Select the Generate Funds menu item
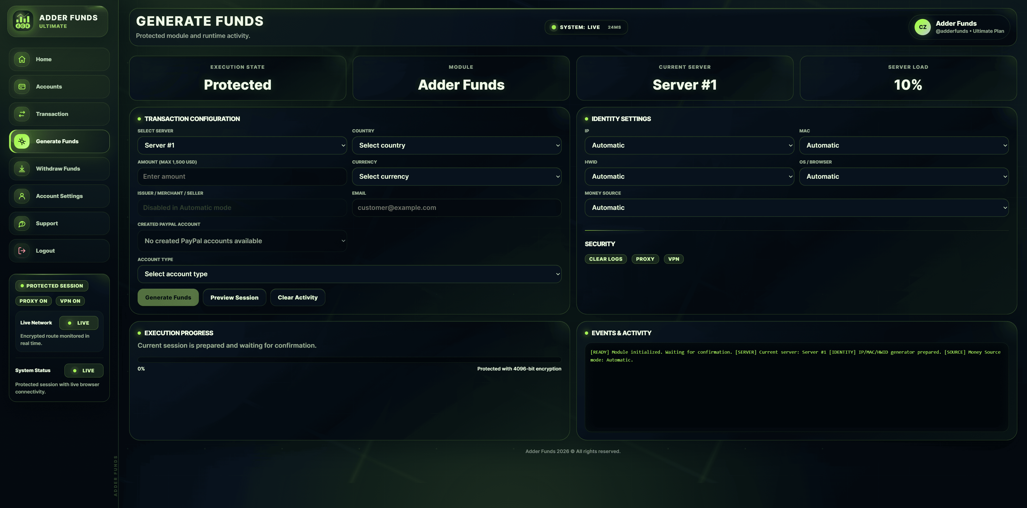Image resolution: width=1027 pixels, height=508 pixels. pyautogui.click(x=59, y=141)
